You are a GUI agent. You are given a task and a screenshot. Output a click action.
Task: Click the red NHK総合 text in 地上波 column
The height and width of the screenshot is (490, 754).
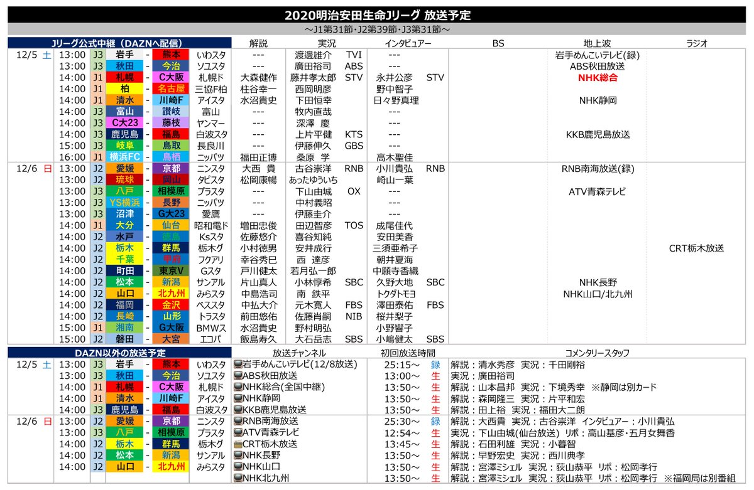pyautogui.click(x=598, y=78)
